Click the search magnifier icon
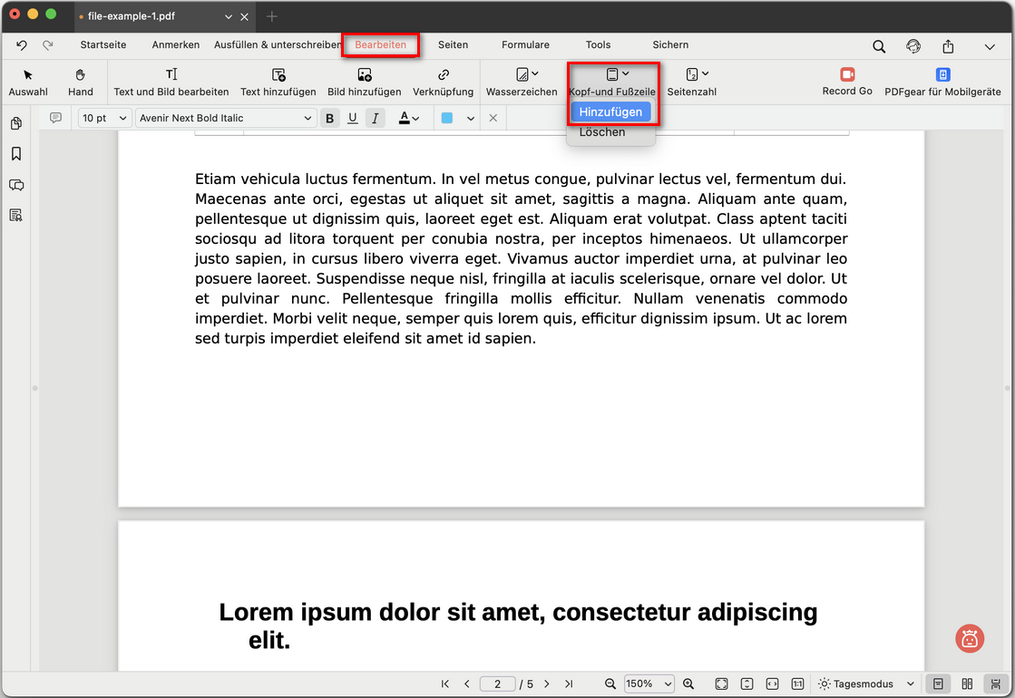 [x=879, y=46]
